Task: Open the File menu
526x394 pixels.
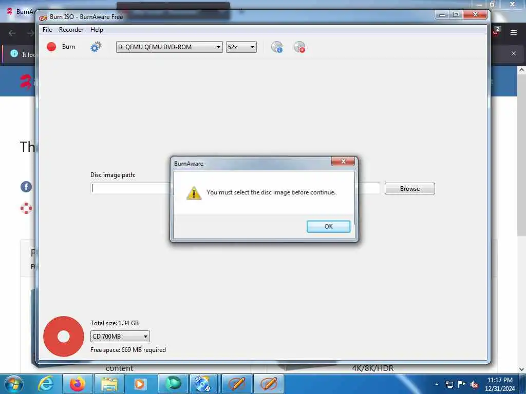Action: (47, 29)
